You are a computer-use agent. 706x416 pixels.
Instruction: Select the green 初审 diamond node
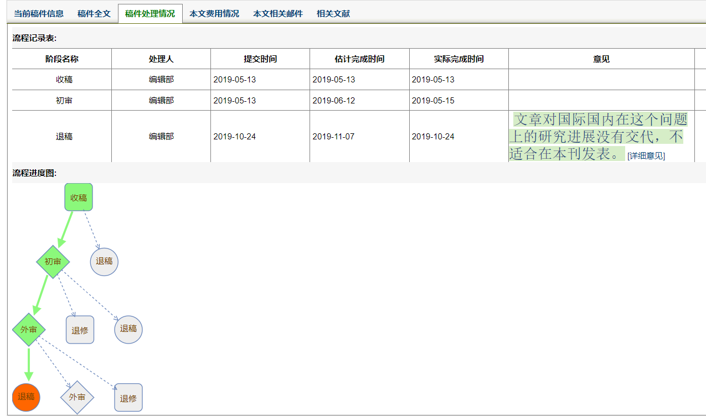pos(53,262)
